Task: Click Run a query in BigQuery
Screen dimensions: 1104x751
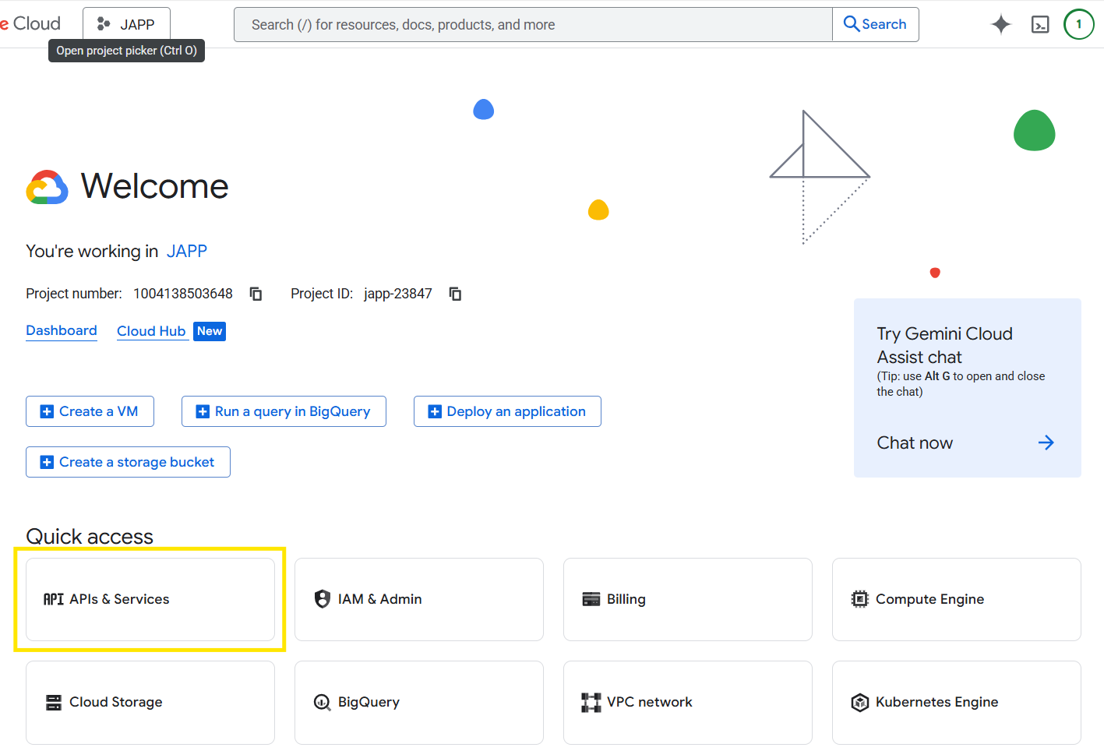Action: pyautogui.click(x=284, y=411)
